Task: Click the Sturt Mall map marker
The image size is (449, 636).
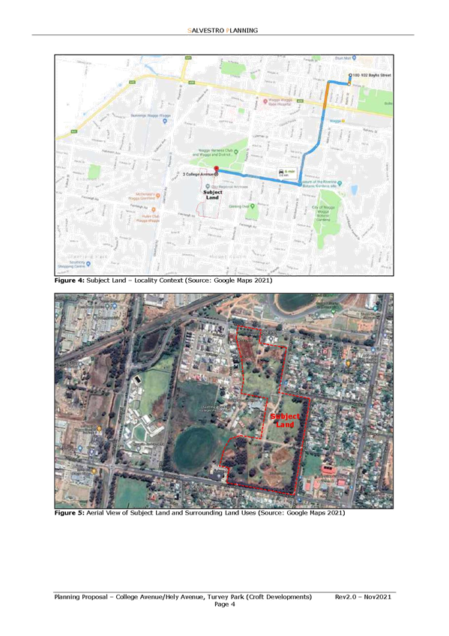Action: point(354,58)
